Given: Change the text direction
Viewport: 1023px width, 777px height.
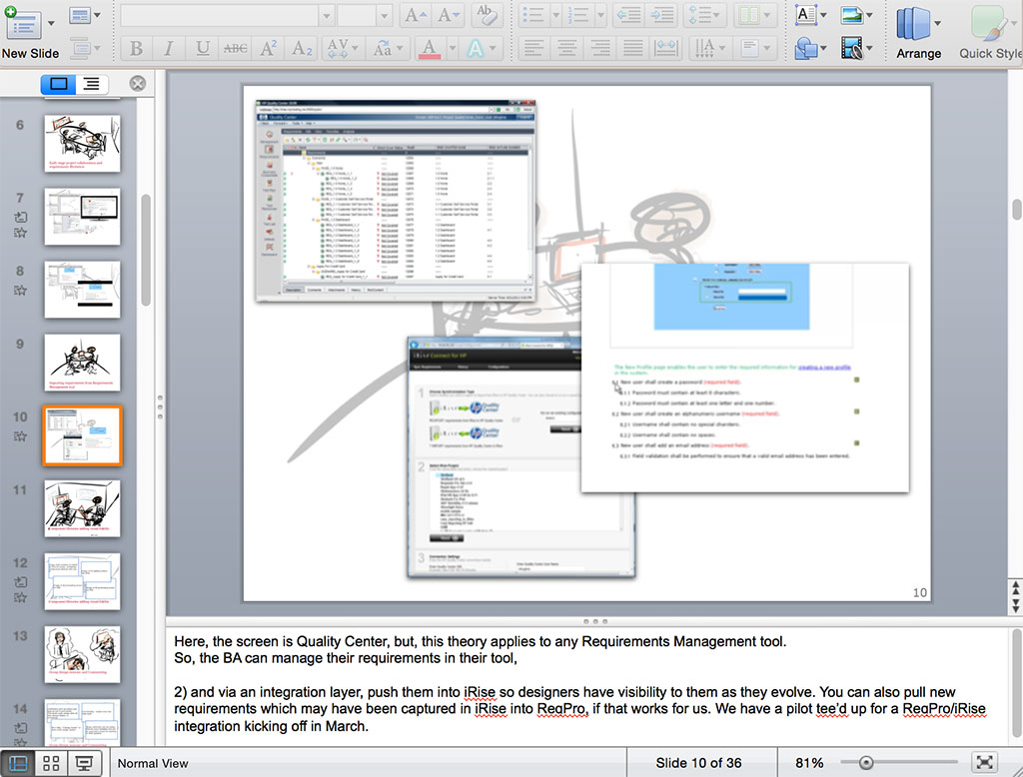Looking at the screenshot, I should [x=708, y=48].
